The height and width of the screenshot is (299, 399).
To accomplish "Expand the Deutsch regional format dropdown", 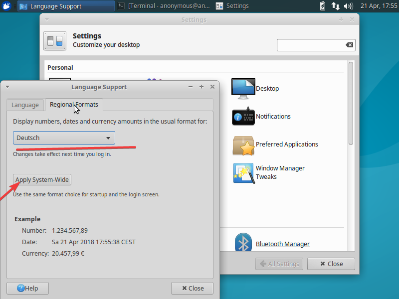I will (x=64, y=138).
